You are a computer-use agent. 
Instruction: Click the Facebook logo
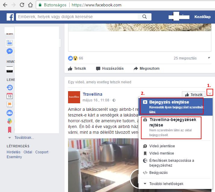[x=10, y=17]
